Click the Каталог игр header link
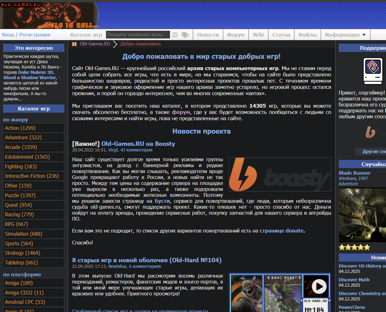 point(86,35)
